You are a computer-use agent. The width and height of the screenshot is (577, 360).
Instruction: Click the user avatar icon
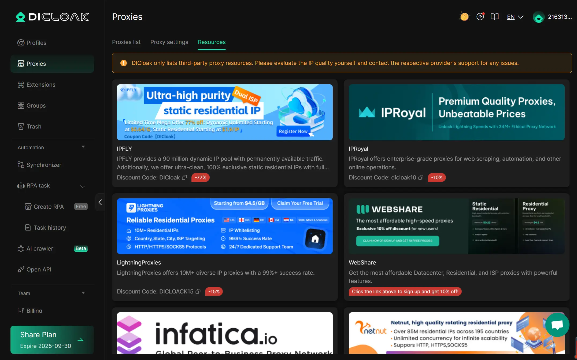pyautogui.click(x=538, y=17)
